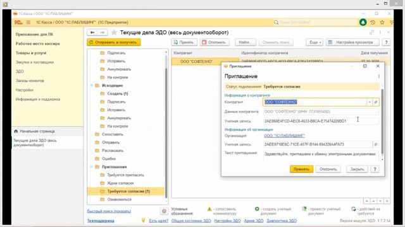The height and width of the screenshot is (227, 405).
Task: Open Рабочее место кассира section
Action: pyautogui.click(x=38, y=44)
